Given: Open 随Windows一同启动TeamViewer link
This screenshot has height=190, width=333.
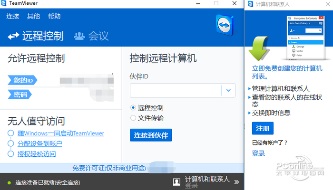Looking at the screenshot, I should [x=61, y=133].
